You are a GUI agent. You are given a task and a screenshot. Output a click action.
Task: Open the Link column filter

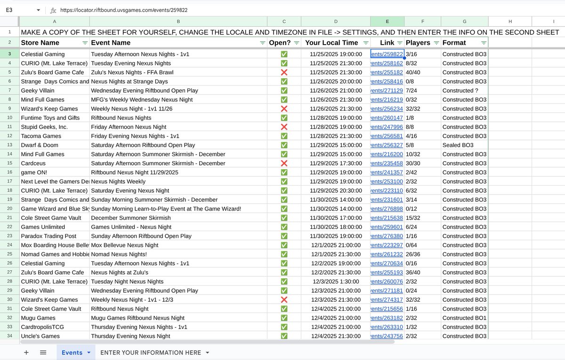400,42
